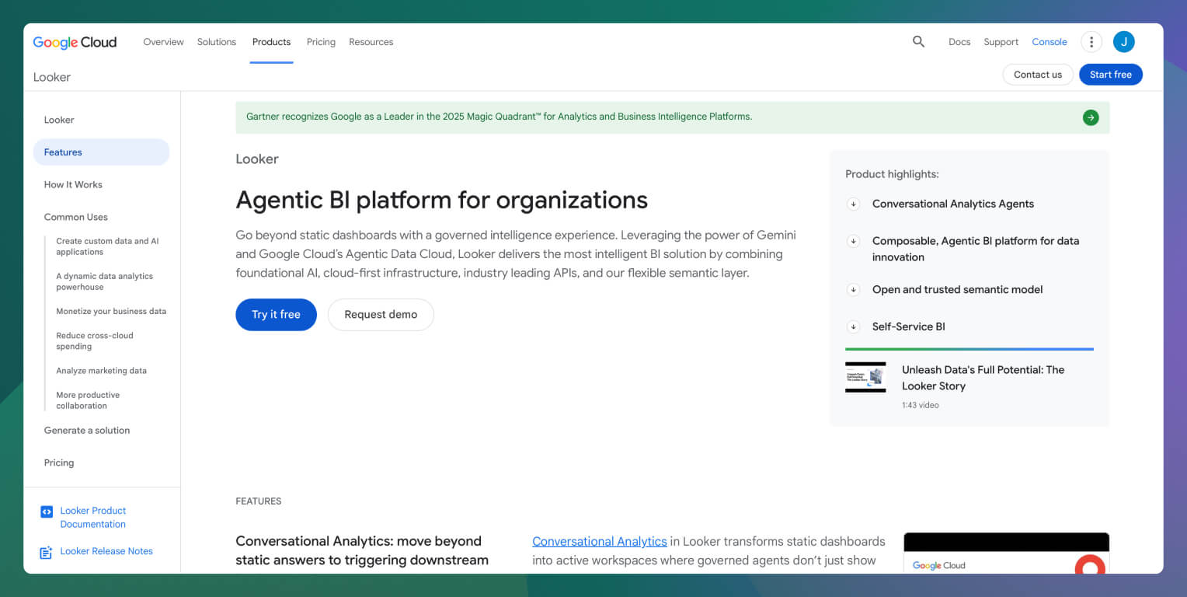Screen dimensions: 1187x597
Task: Expand Open and trusted semantic model arrow
Action: click(x=853, y=289)
